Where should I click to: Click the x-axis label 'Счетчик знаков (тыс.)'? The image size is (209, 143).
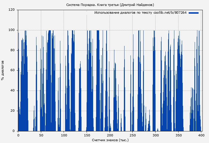pyautogui.click(x=110, y=140)
